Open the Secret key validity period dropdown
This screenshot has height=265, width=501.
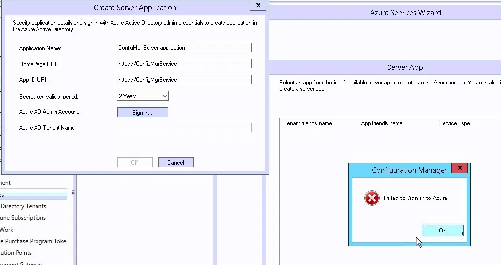click(143, 96)
